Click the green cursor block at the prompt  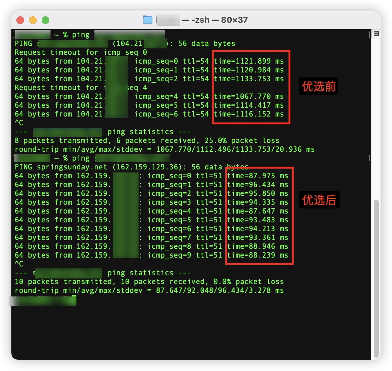74,299
